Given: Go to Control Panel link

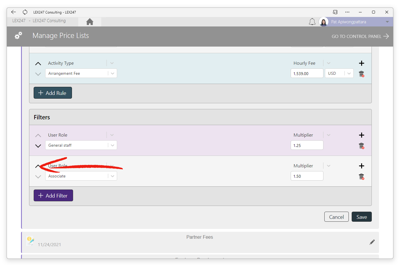Looking at the screenshot, I should (x=360, y=36).
